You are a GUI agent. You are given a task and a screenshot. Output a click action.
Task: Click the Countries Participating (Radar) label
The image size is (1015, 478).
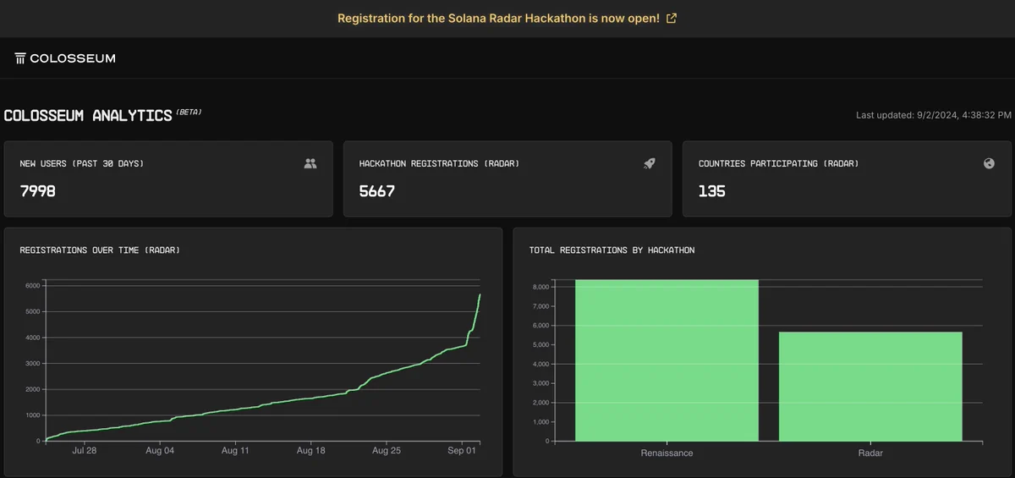pyautogui.click(x=778, y=163)
